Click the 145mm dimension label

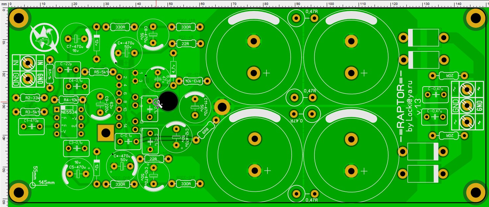(47, 182)
